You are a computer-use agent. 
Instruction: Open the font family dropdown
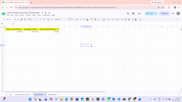point(59,19)
